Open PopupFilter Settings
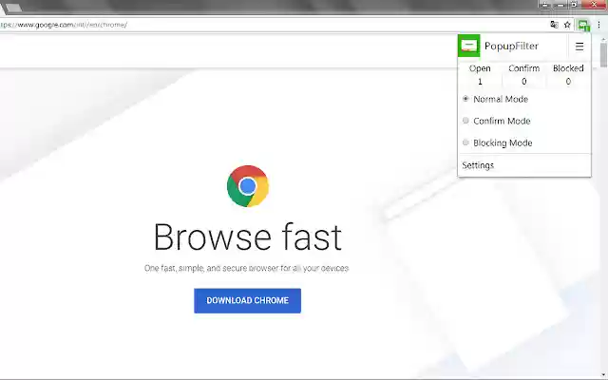Screen dimensions: 608x380 point(478,165)
